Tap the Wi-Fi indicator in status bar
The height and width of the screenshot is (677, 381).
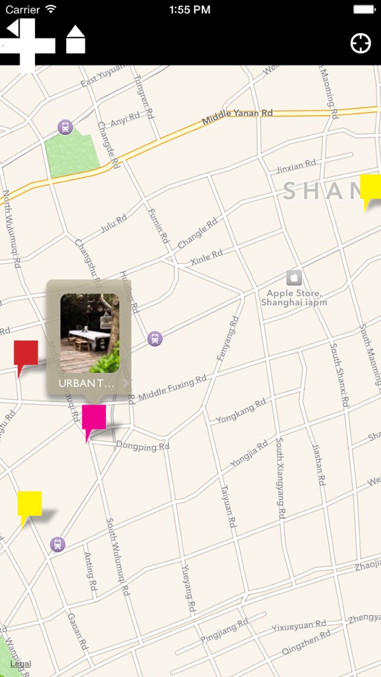click(51, 9)
